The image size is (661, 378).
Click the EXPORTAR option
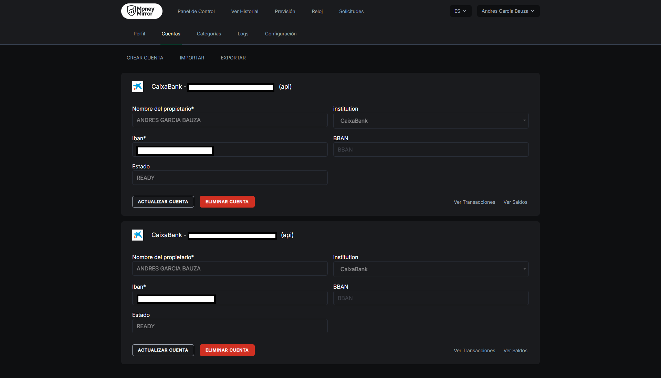click(233, 58)
